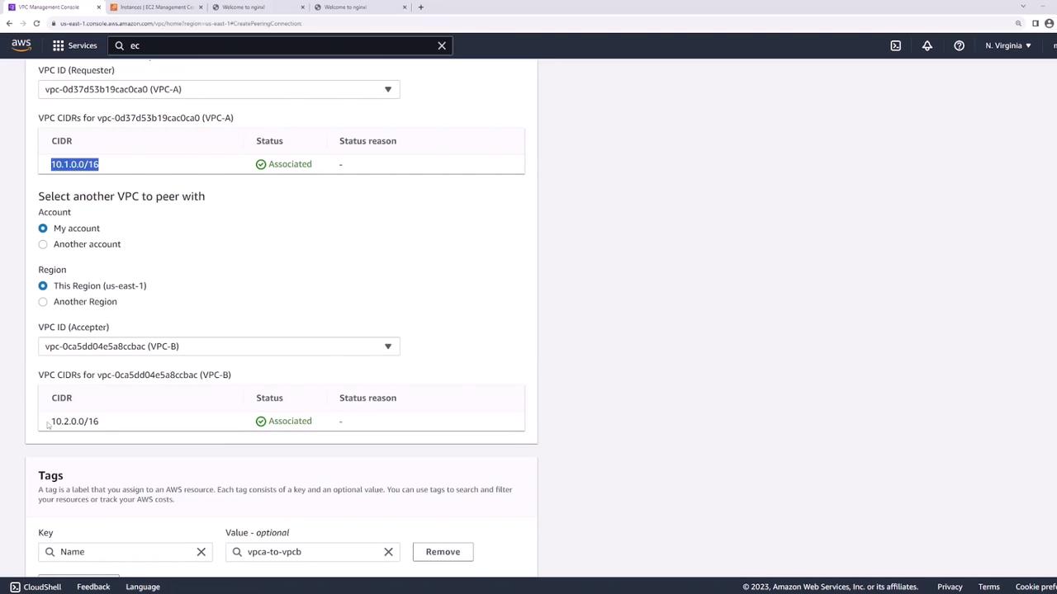Viewport: 1057px width, 594px height.
Task: Choose the My account radio option
Action: pos(43,229)
